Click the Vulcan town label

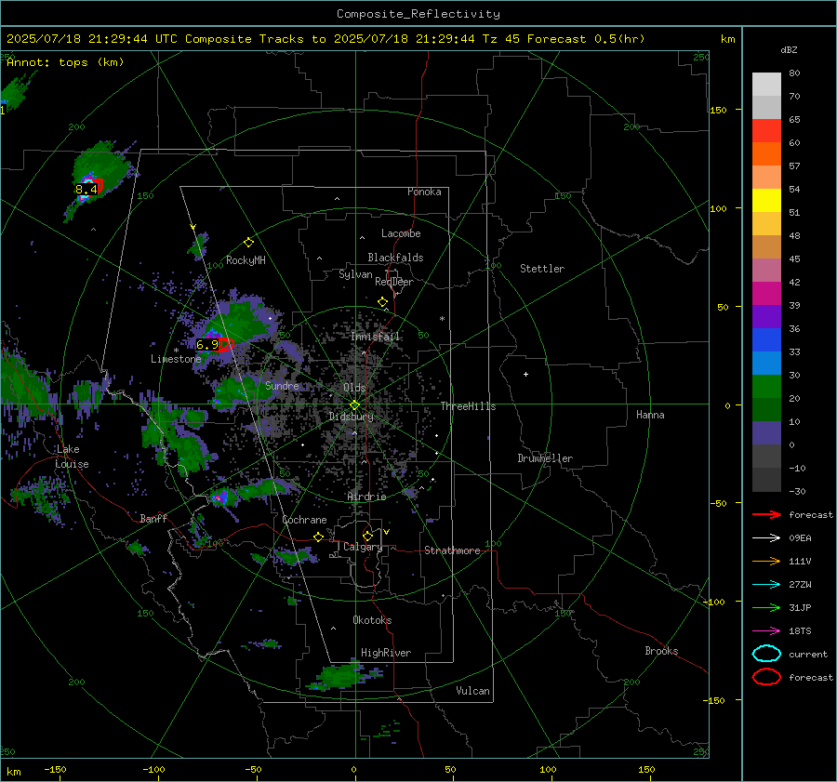coord(473,691)
